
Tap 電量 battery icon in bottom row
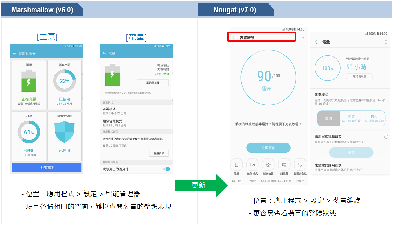(236, 165)
